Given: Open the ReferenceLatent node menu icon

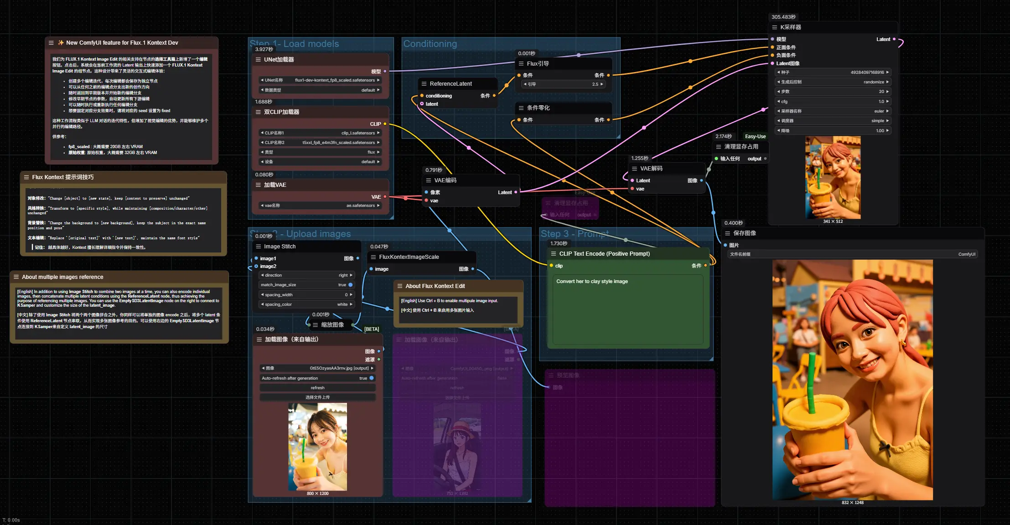Looking at the screenshot, I should pyautogui.click(x=424, y=84).
